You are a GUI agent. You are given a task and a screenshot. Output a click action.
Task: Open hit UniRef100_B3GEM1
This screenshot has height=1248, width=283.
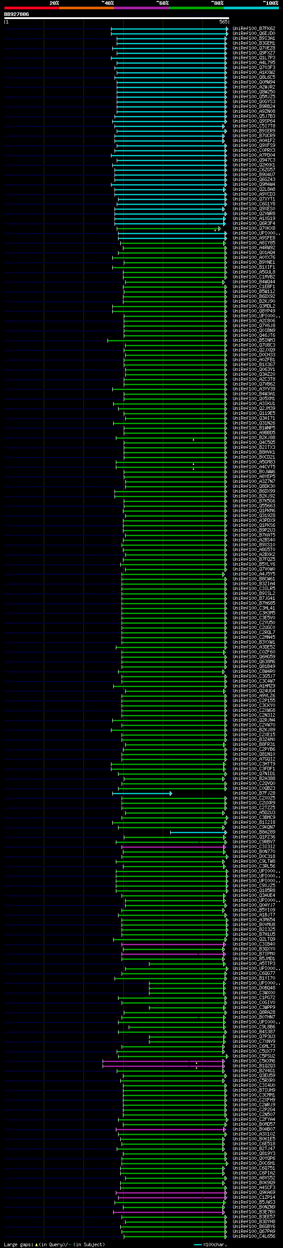(254, 43)
